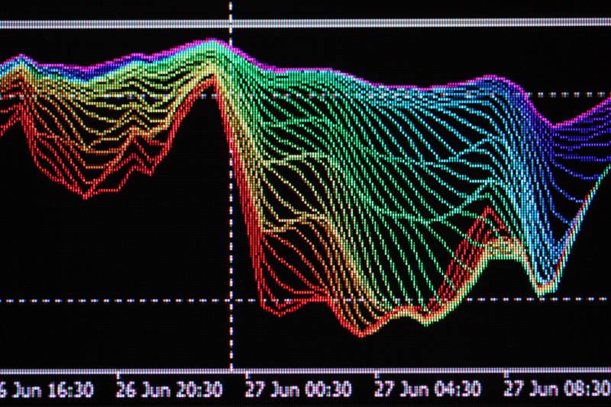Click the axis tick above 27 Jun 08:30
611x407 pixels.
click(505, 374)
